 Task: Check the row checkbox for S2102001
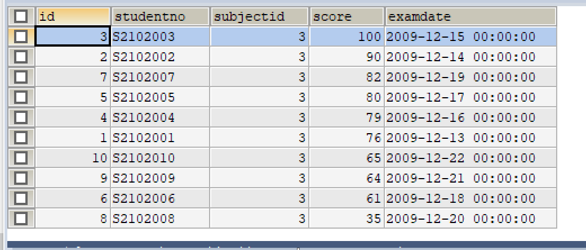(21, 138)
